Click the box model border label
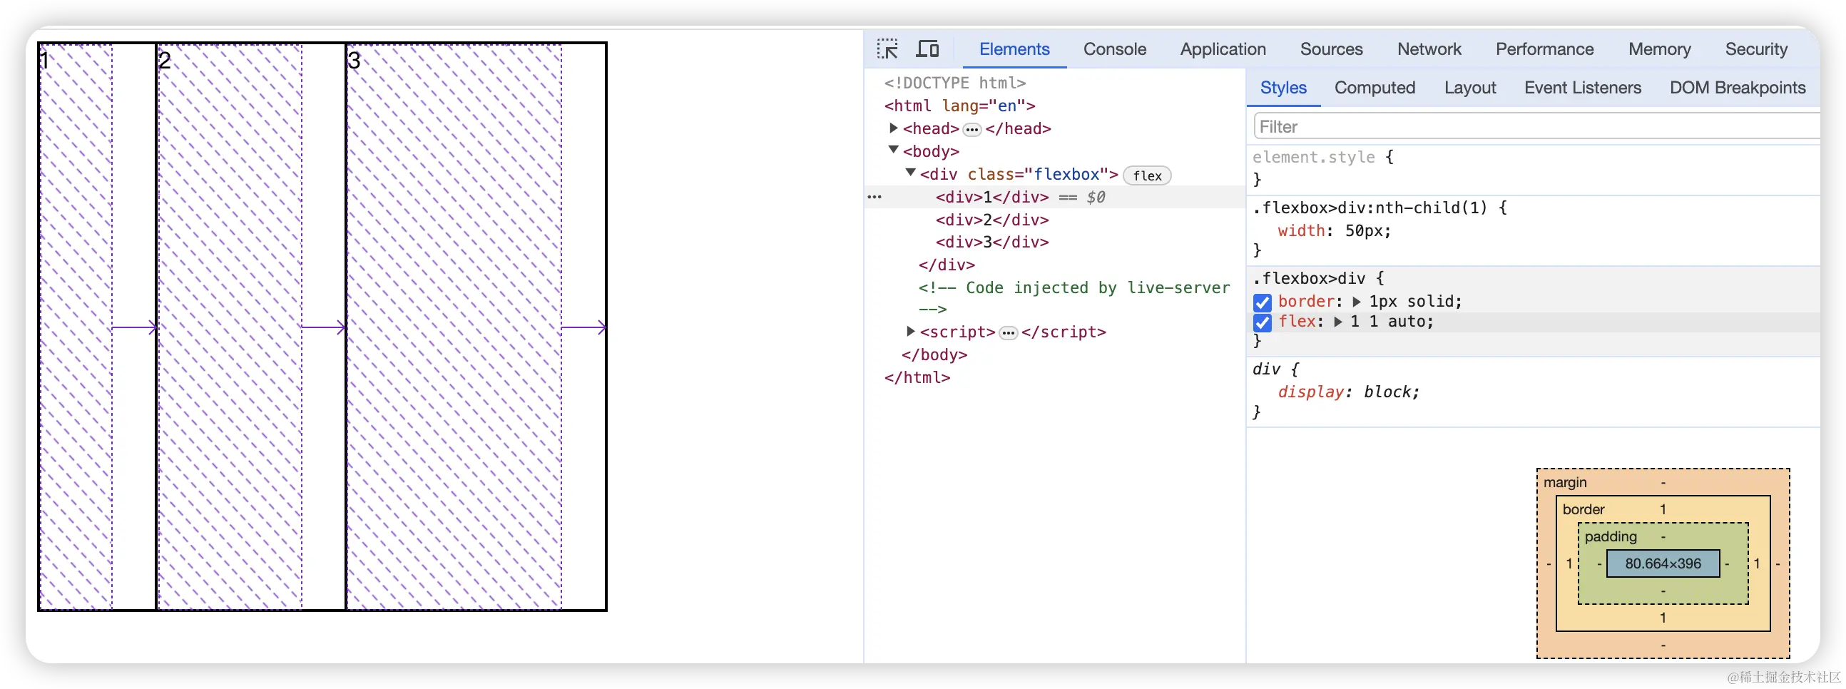The height and width of the screenshot is (689, 1846). pyautogui.click(x=1583, y=510)
